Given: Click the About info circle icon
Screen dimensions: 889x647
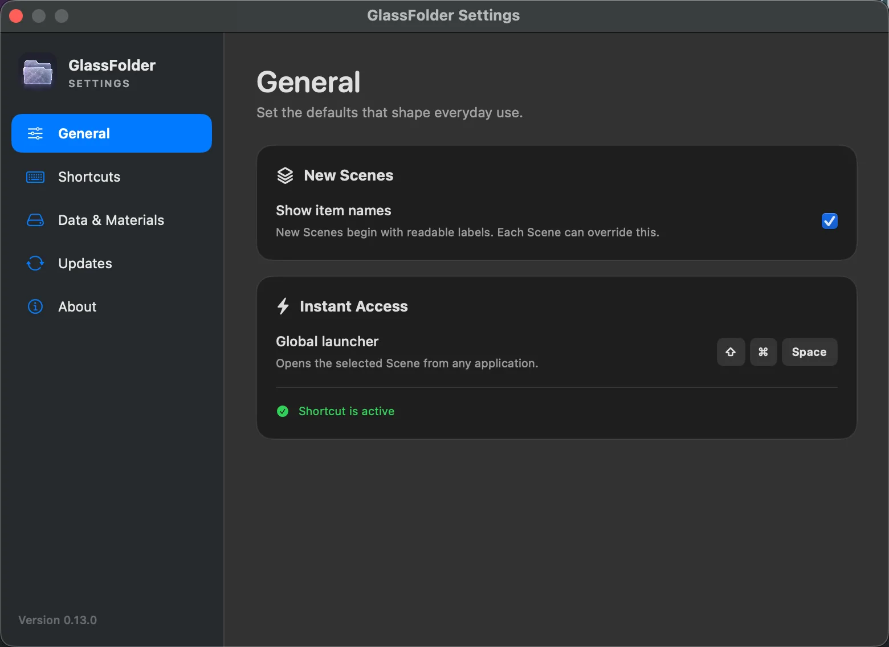Looking at the screenshot, I should 35,306.
